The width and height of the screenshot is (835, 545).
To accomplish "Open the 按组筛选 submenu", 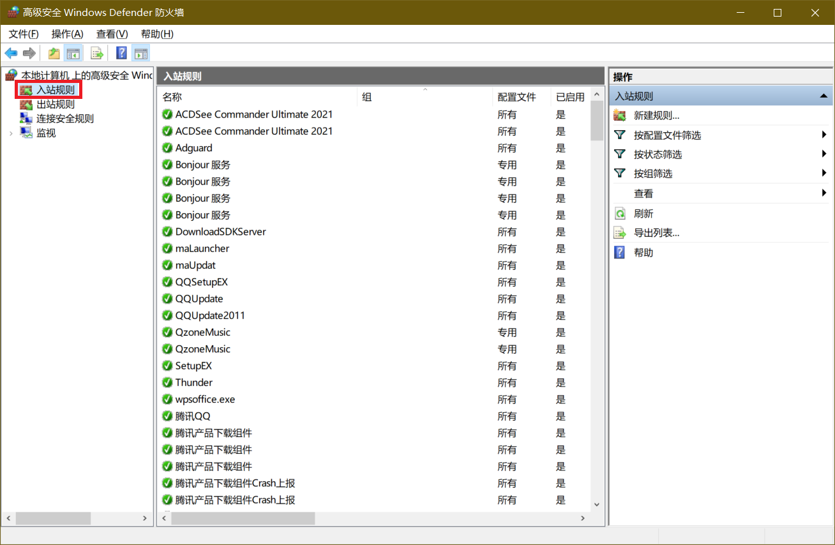I will coord(652,174).
